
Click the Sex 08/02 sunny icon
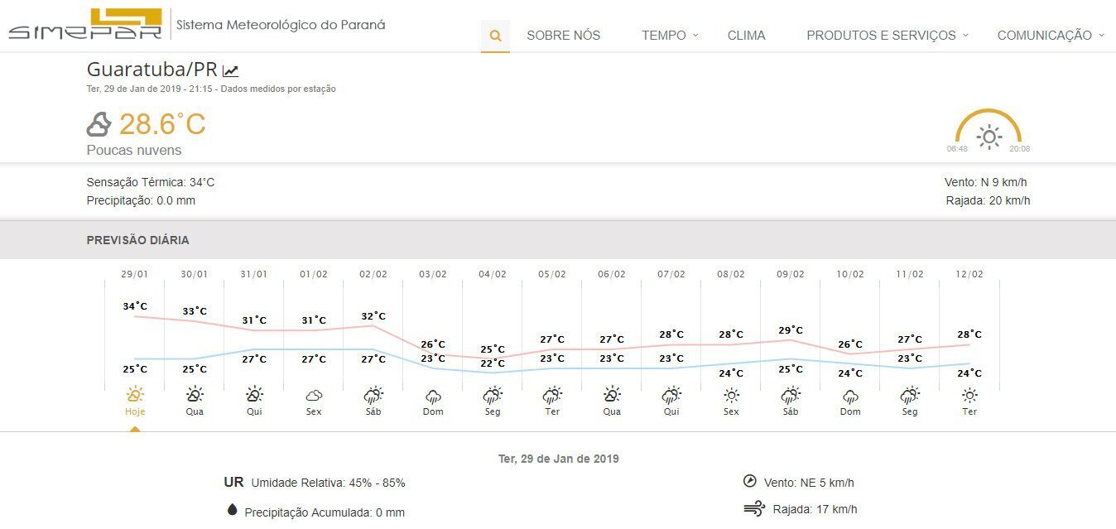click(x=731, y=396)
